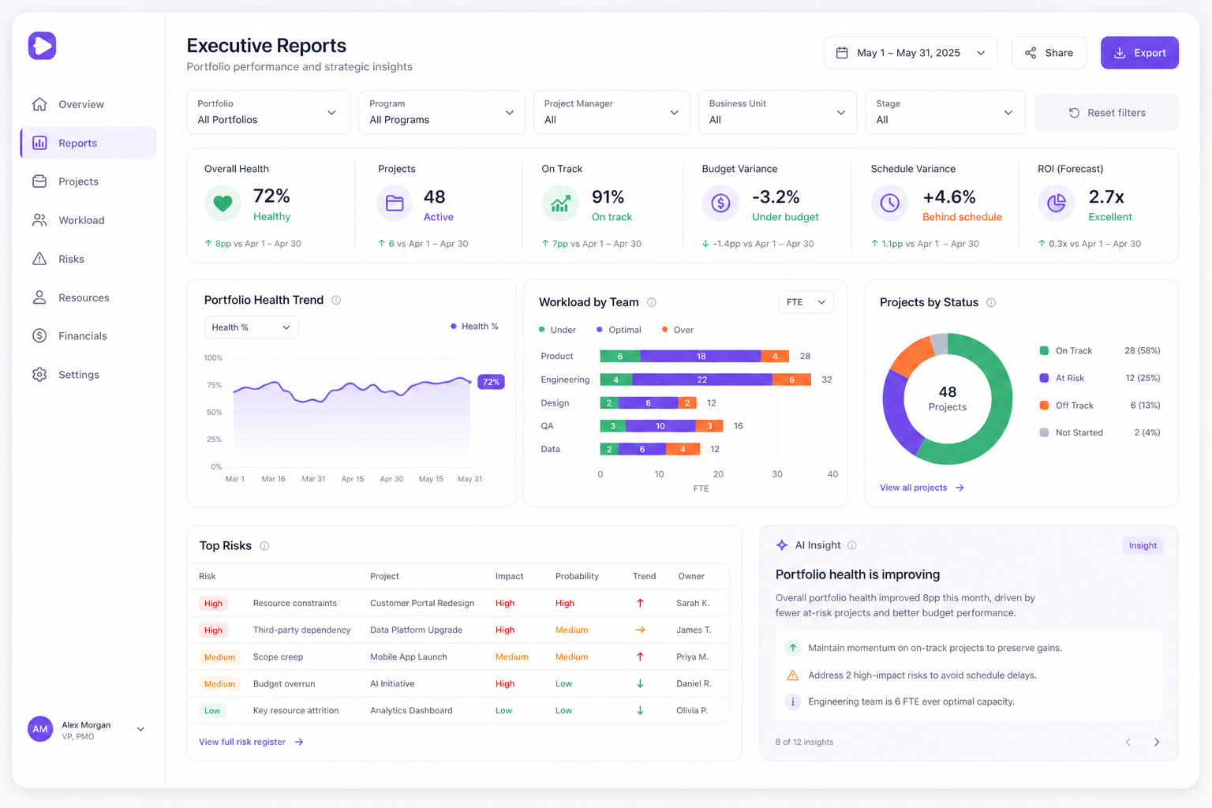Open the date range picker
The image size is (1212, 808).
click(x=911, y=53)
